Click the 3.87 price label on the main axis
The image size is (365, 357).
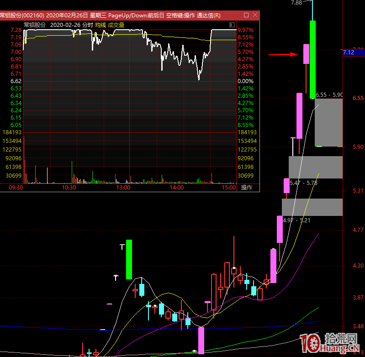358,298
